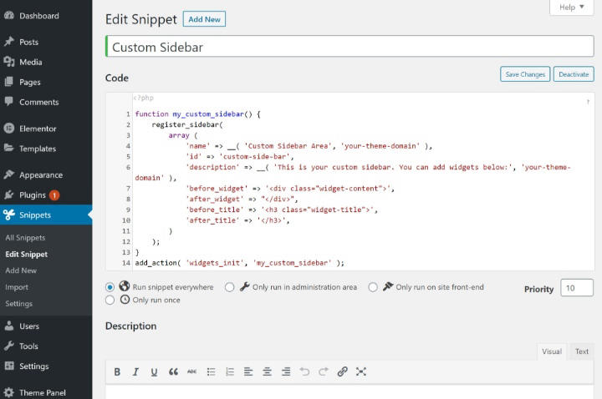The image size is (602, 399).
Task: Apply strikethrough formatting button
Action: point(191,371)
